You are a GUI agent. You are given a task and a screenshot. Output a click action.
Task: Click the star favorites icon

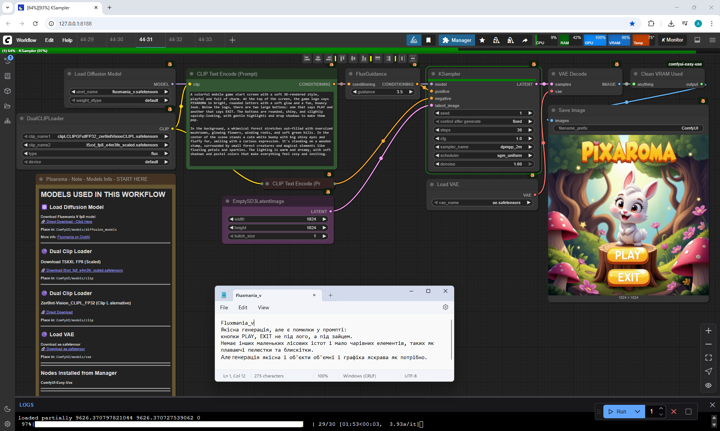[482, 40]
